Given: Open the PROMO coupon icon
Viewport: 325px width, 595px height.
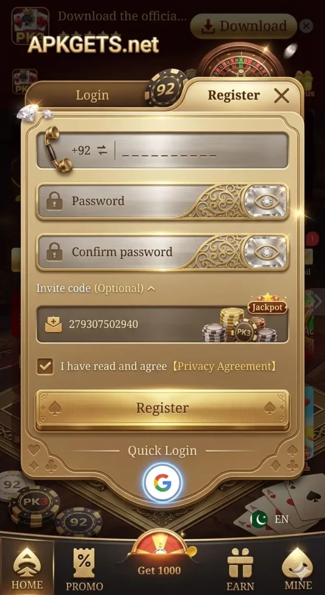Looking at the screenshot, I should [84, 562].
